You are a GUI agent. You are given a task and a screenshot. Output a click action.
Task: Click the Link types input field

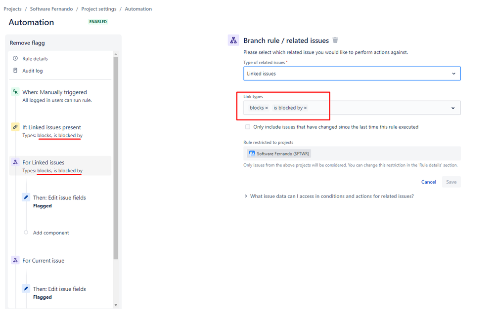[352, 108]
